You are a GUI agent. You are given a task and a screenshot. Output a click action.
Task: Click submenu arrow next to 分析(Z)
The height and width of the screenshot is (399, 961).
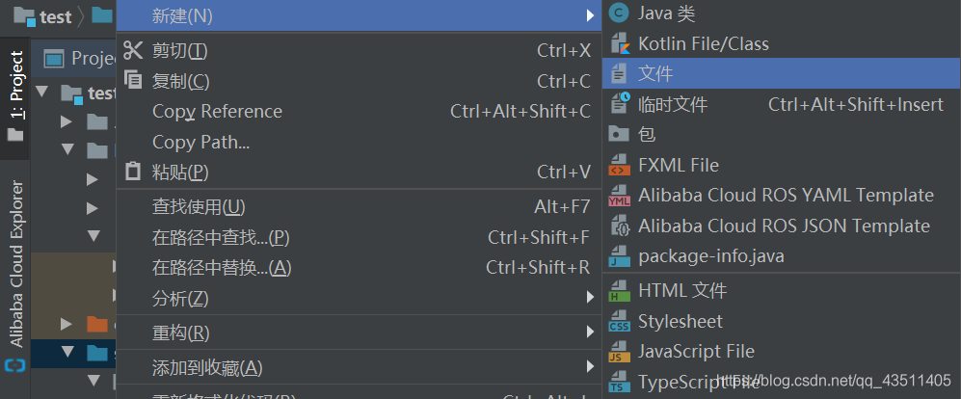(x=590, y=298)
